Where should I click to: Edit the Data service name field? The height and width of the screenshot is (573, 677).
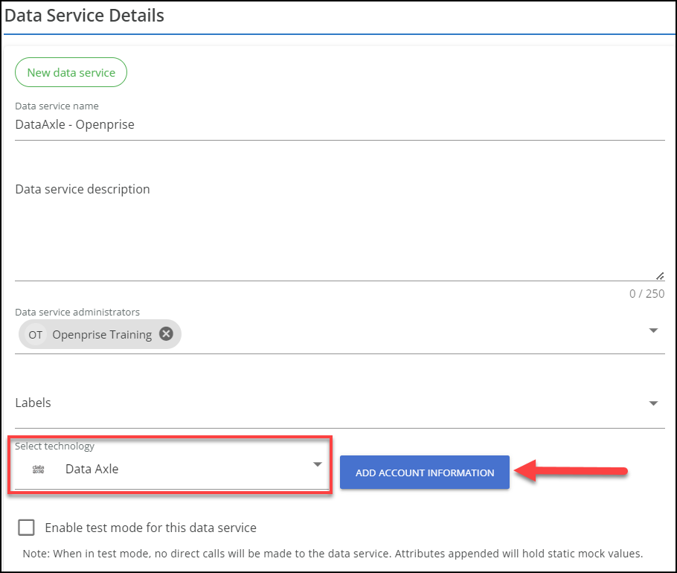(339, 125)
